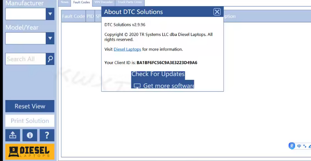Viewport: 311px width, 161px height.
Task: Open the Truck Parts Cross tab
Action: click(130, 2)
